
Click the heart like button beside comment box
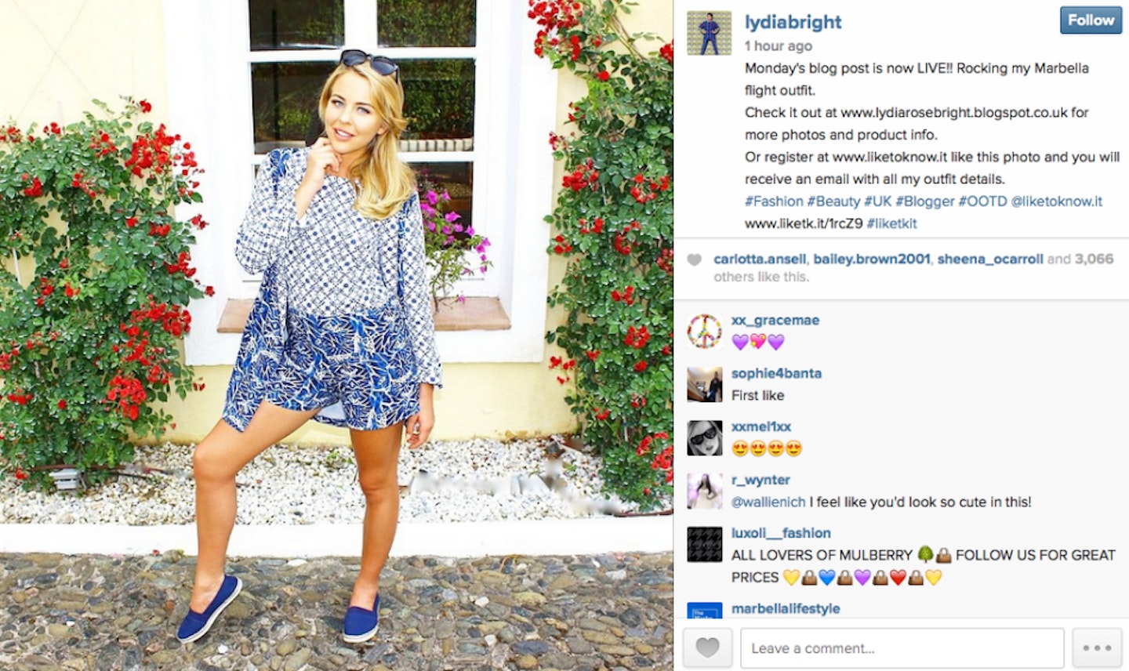click(x=707, y=647)
